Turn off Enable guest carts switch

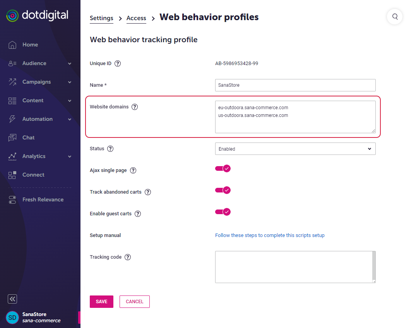pyautogui.click(x=223, y=212)
